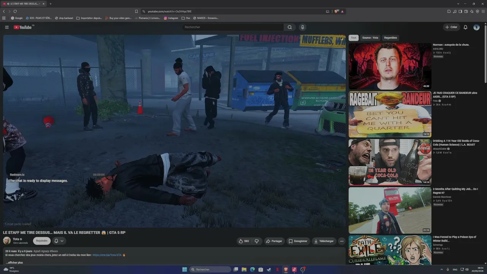Click the Rejoindre membership button
This screenshot has height=274, width=487.
click(42, 241)
